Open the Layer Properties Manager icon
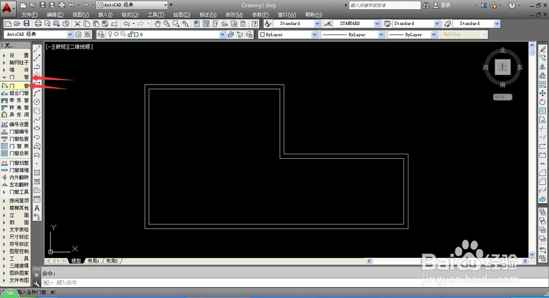Viewport: 549px width, 298px height. point(101,35)
